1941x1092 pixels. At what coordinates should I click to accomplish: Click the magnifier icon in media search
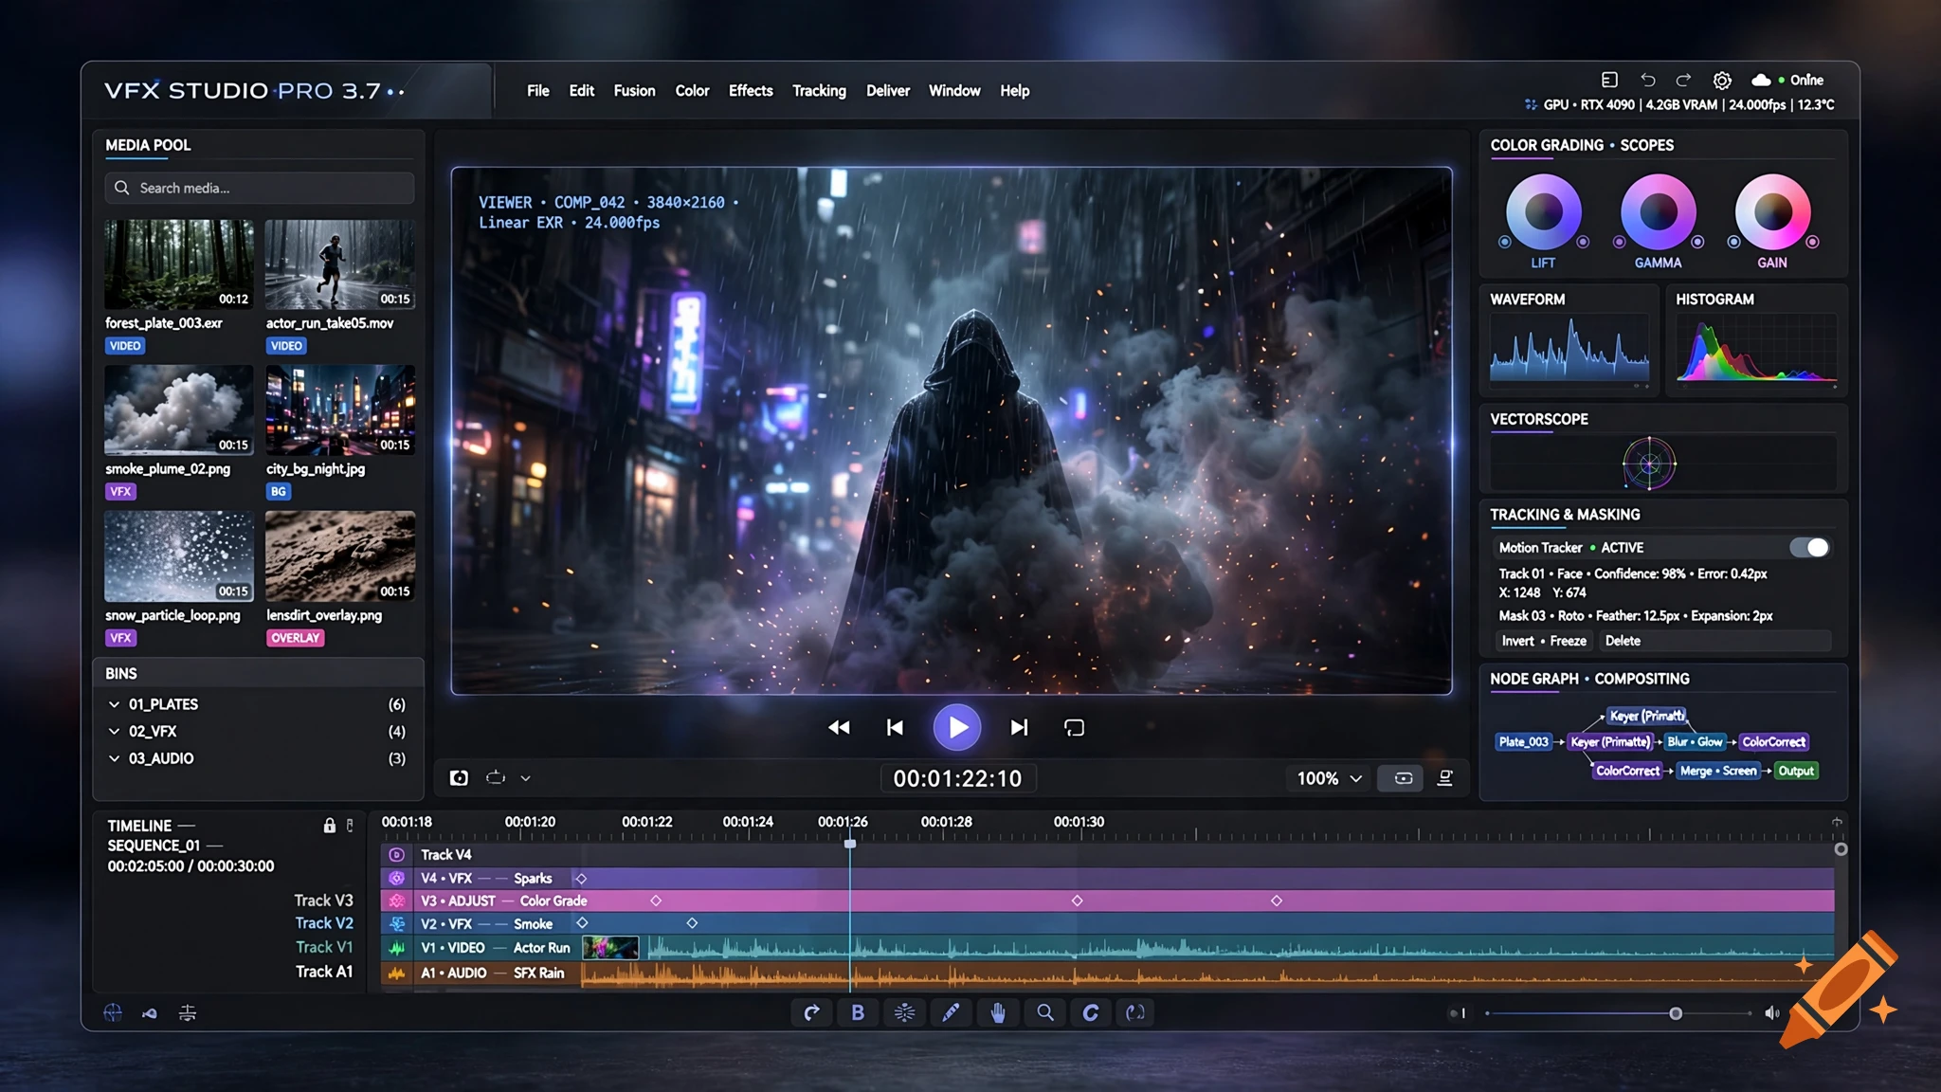click(122, 188)
